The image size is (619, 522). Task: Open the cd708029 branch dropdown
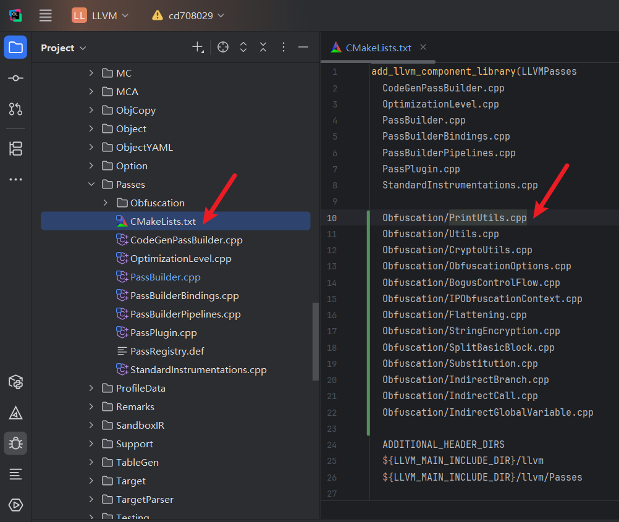click(188, 15)
